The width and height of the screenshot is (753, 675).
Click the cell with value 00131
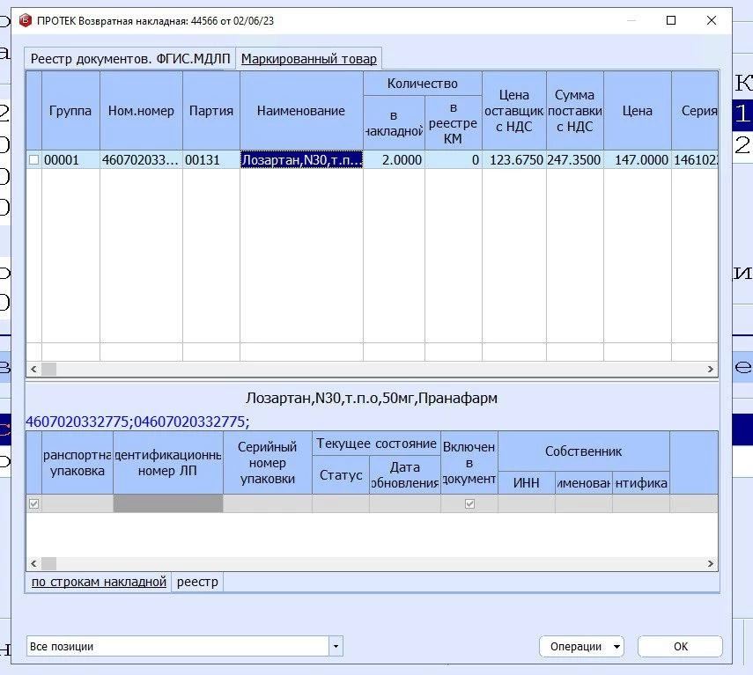(x=211, y=160)
